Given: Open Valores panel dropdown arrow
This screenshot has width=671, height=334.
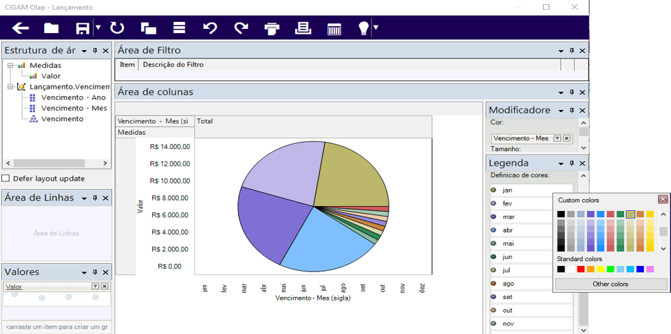Looking at the screenshot, I should tap(84, 273).
